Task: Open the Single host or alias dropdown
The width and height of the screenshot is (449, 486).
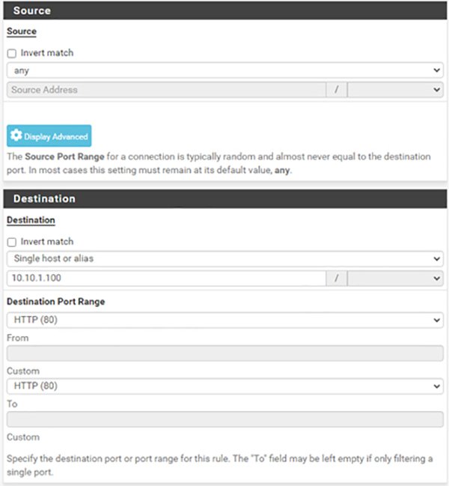Action: point(224,258)
